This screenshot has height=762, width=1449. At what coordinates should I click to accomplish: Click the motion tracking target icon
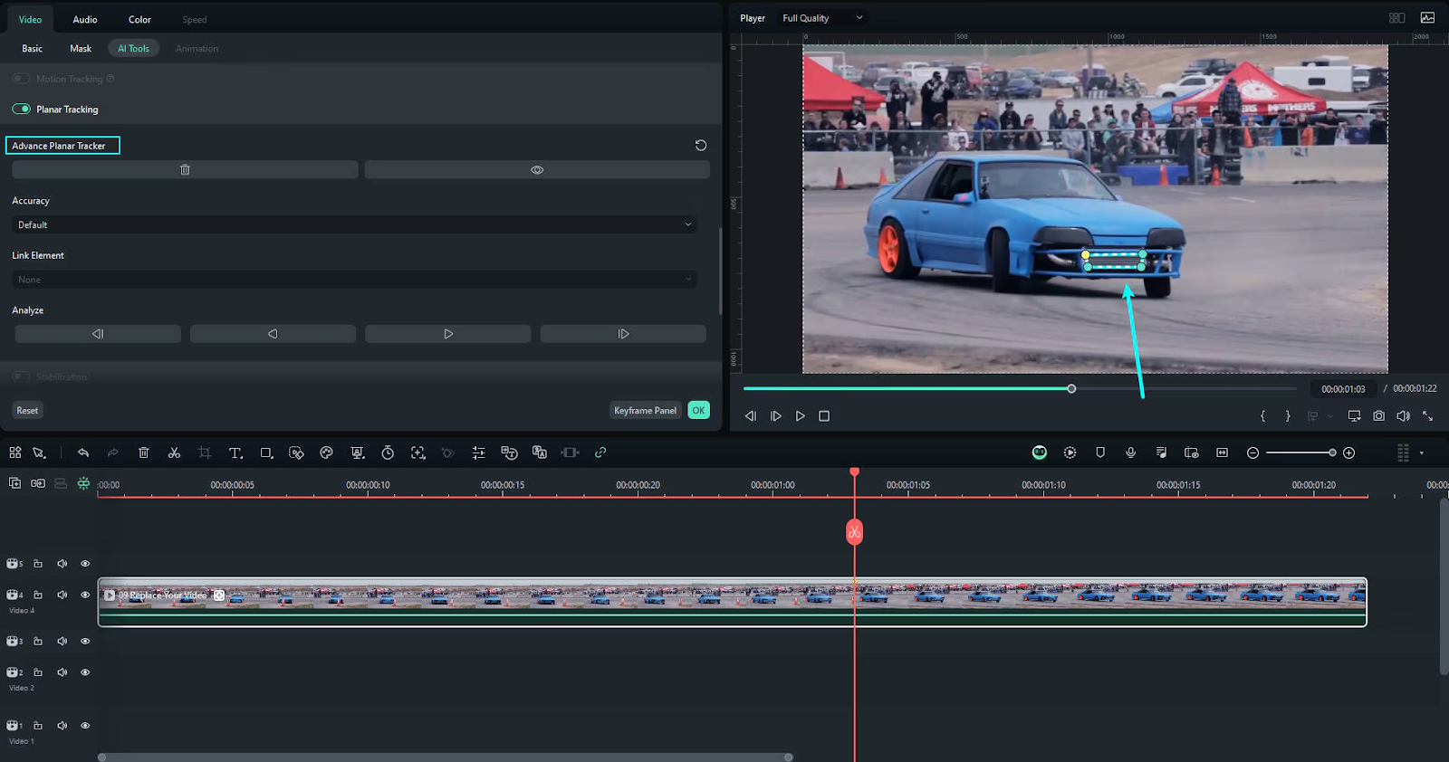[x=417, y=452]
